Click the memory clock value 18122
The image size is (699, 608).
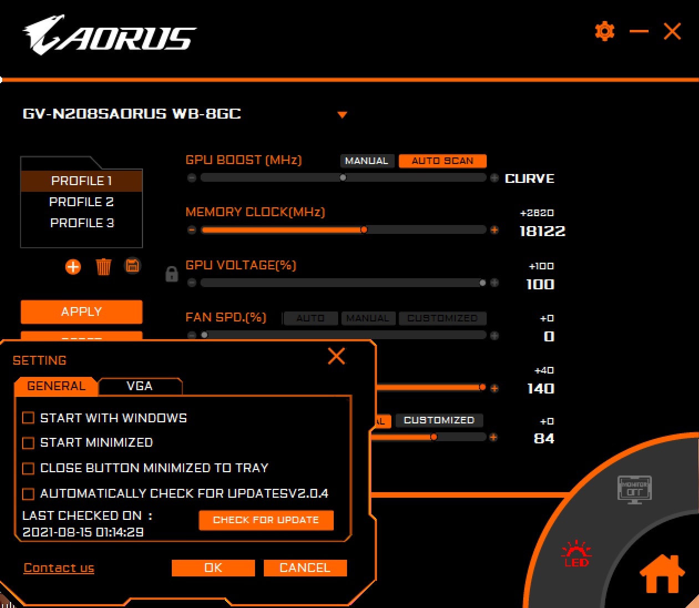(x=542, y=231)
